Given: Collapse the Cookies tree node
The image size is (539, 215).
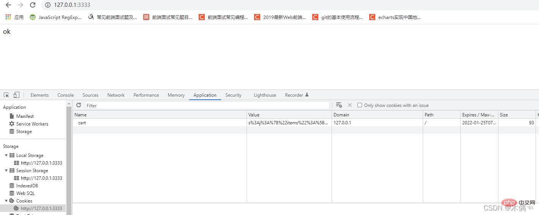Looking at the screenshot, I should point(6,201).
